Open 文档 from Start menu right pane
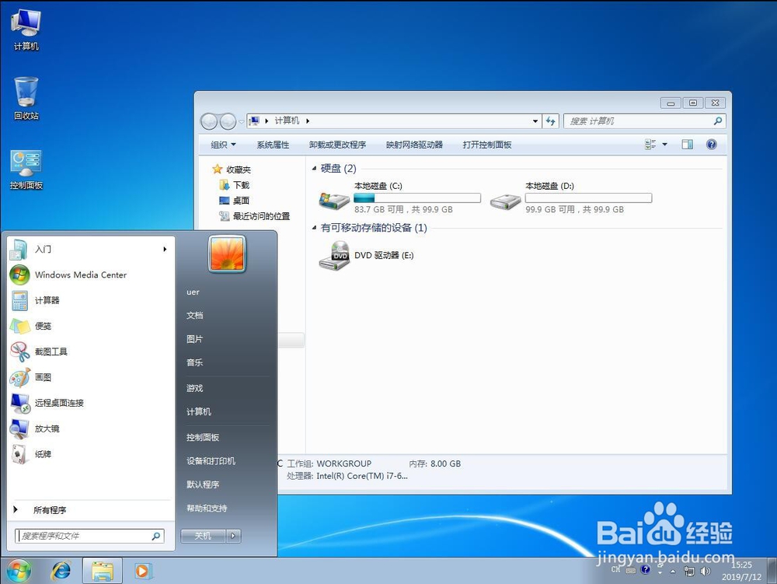 click(x=195, y=315)
